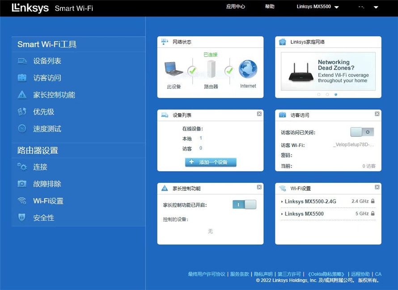Open 优先级 in sidebar menu
Viewport: 398px width, 290px height.
[x=44, y=112]
